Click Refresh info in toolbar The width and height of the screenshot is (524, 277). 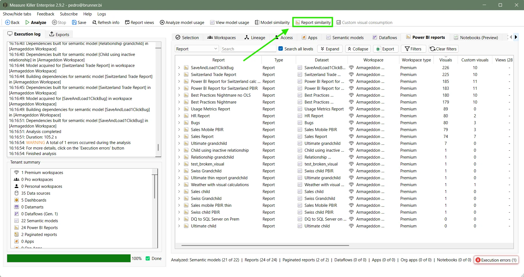pos(106,23)
